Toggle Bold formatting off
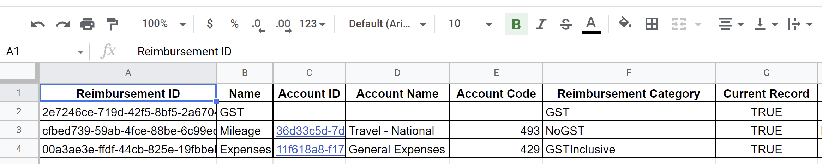The height and width of the screenshot is (164, 822). coord(516,24)
